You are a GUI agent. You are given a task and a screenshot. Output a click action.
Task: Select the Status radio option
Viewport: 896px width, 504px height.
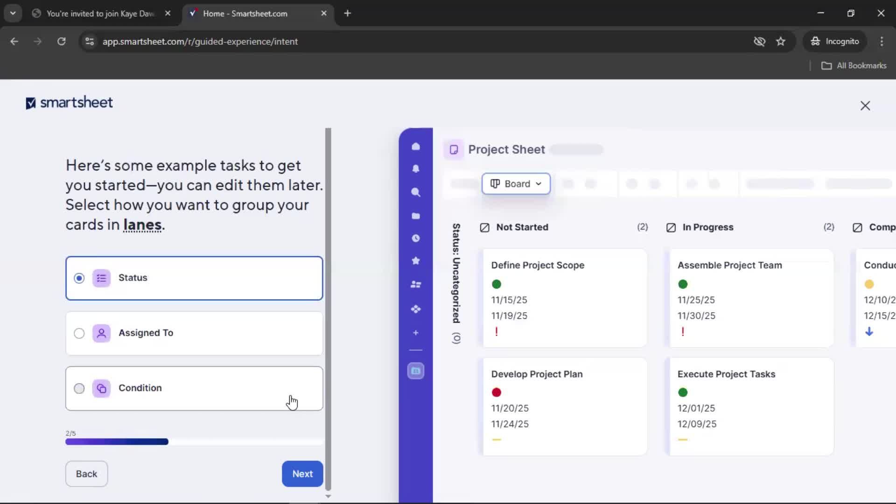click(x=79, y=278)
